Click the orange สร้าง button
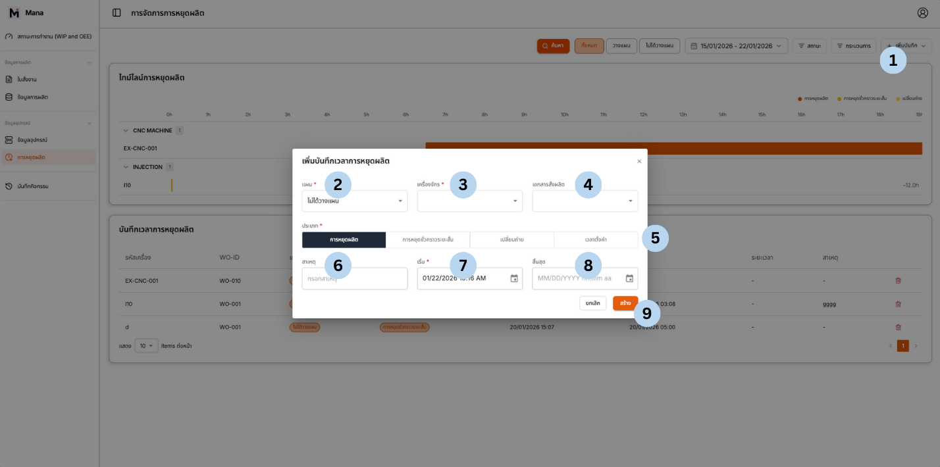Viewport: 940px width, 467px height. 625,303
